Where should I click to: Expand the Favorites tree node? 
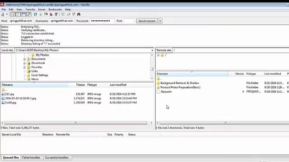pos(24,67)
